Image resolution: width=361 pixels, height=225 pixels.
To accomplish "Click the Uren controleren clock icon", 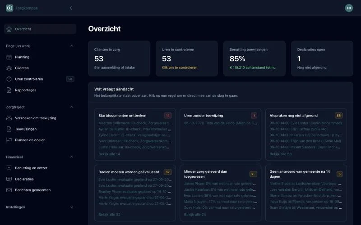I will point(9,79).
